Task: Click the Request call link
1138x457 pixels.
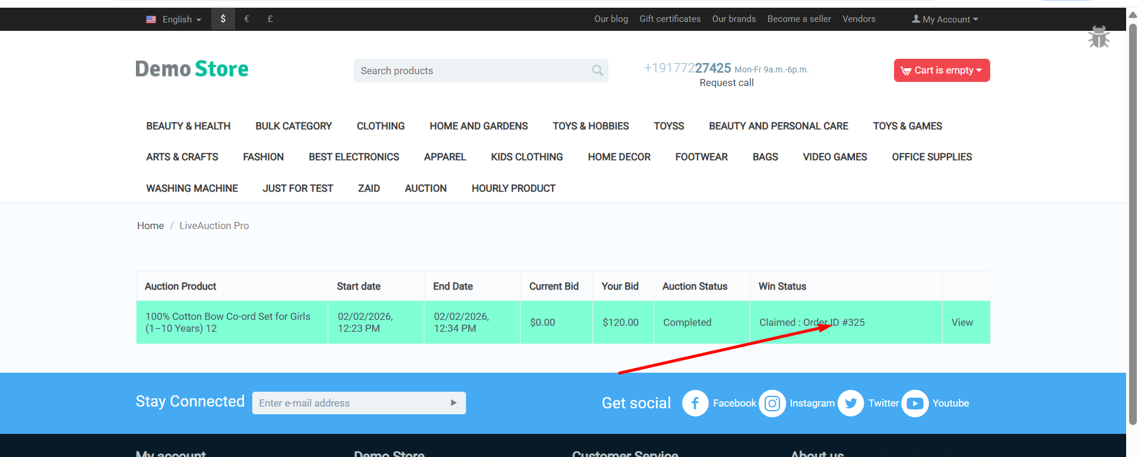Action: pos(726,83)
